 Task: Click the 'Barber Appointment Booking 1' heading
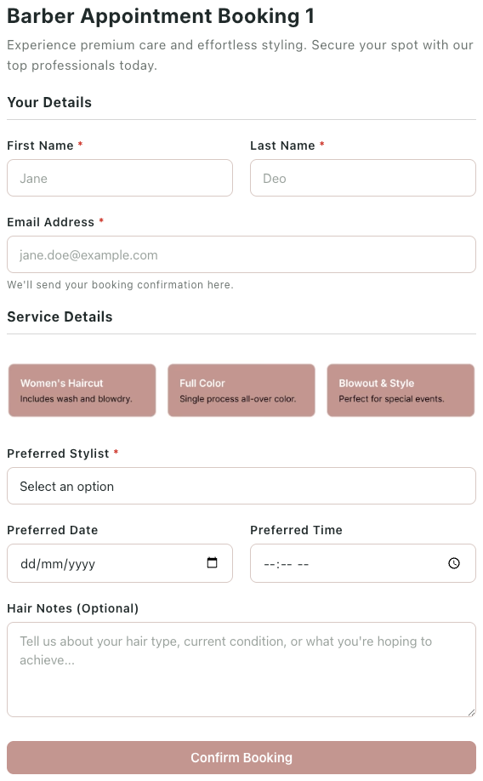click(161, 16)
